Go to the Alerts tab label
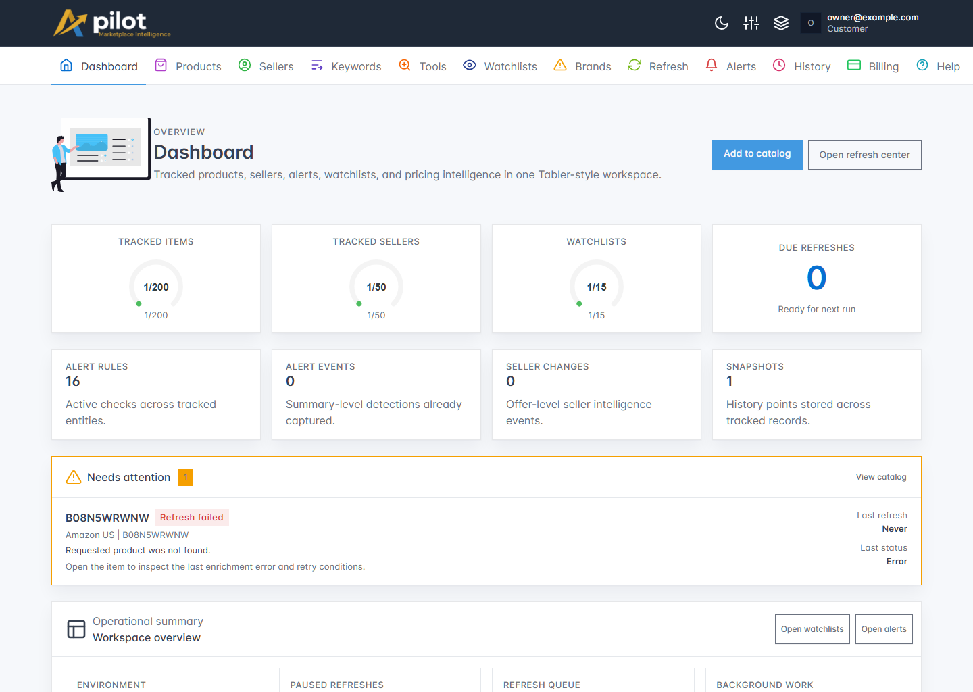The image size is (973, 692). pyautogui.click(x=741, y=66)
